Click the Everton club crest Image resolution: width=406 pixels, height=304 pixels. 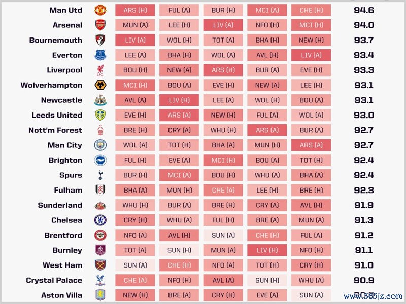point(100,55)
